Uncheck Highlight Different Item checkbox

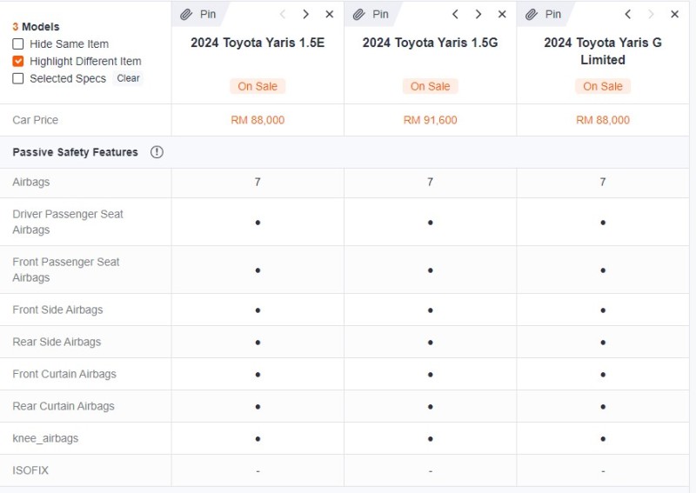18,61
